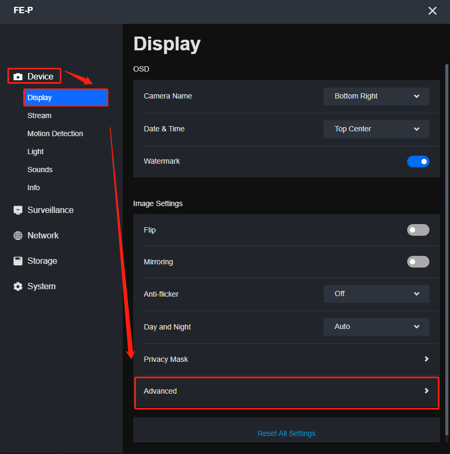Click the vertical scrollbar on the right

coord(446,249)
